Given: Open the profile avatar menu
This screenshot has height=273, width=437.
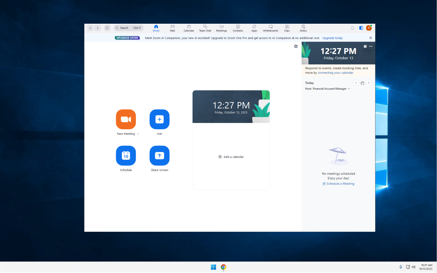Looking at the screenshot, I should point(369,28).
